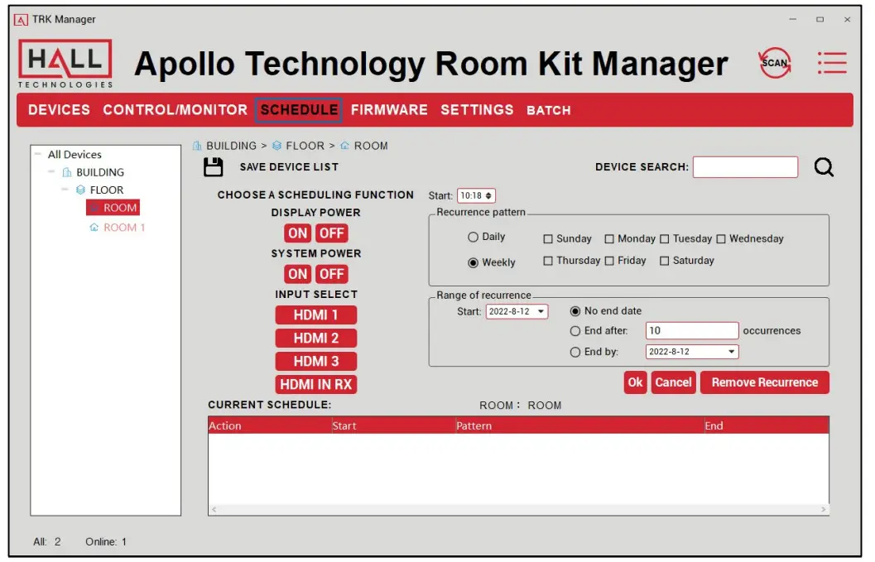Open the hamburger menu icon at top right
This screenshot has width=875, height=562.
tap(833, 63)
